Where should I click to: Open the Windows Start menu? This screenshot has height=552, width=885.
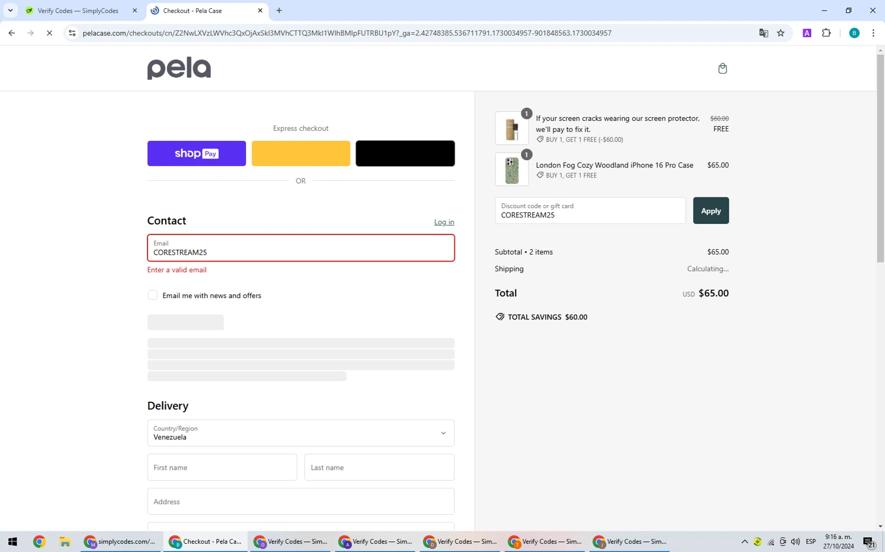[x=12, y=541]
